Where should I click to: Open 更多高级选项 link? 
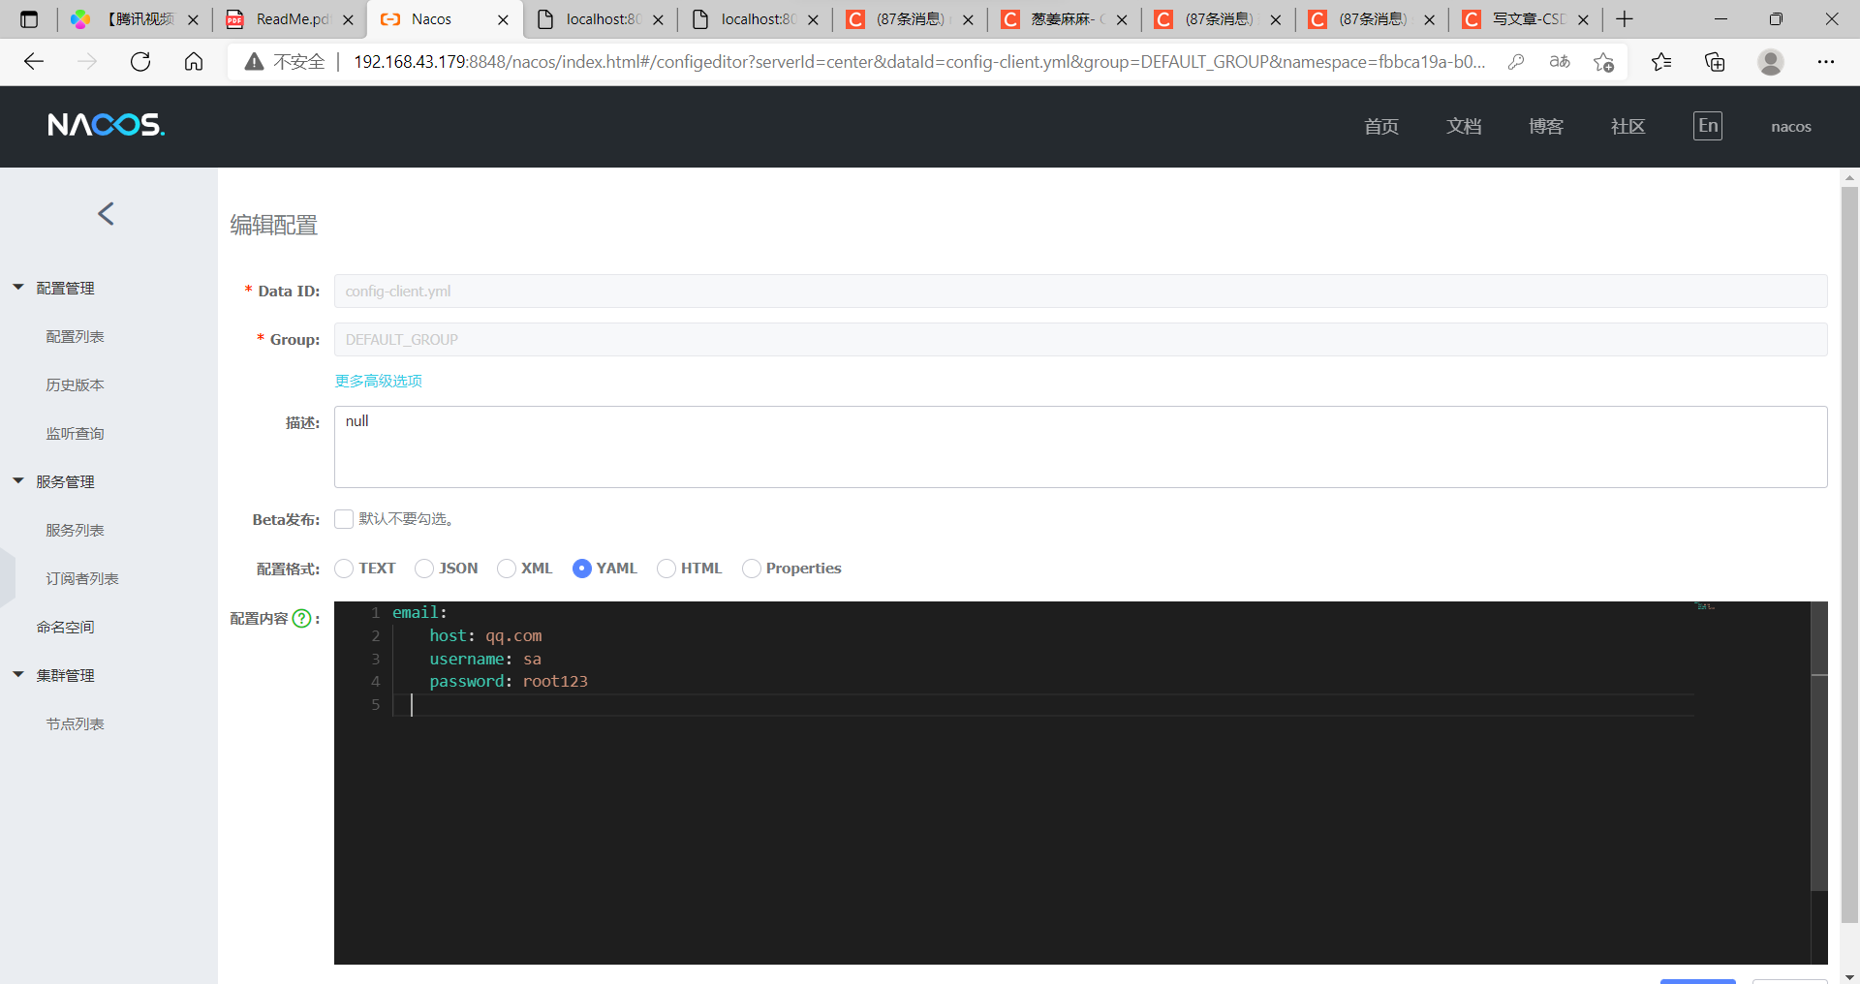pyautogui.click(x=377, y=381)
